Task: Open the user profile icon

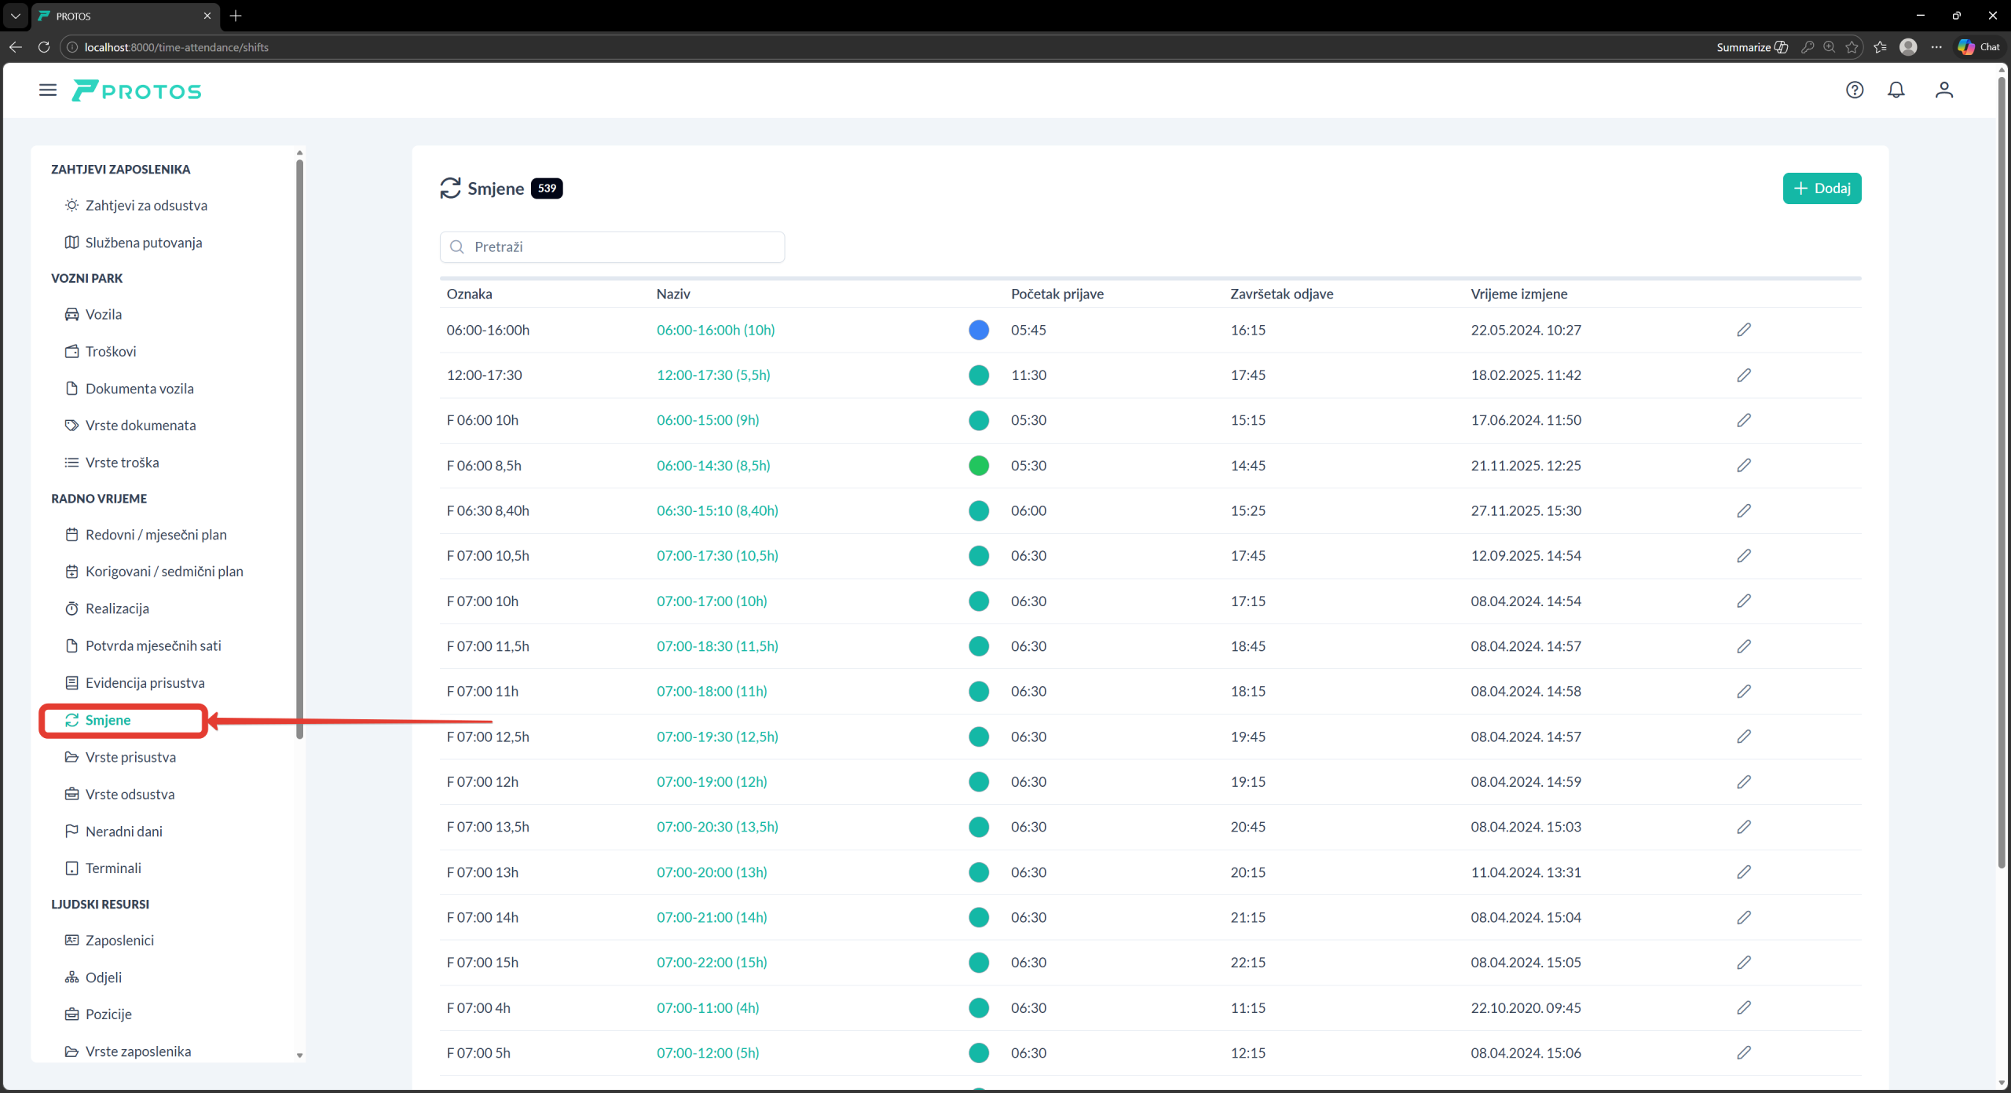Action: tap(1943, 90)
